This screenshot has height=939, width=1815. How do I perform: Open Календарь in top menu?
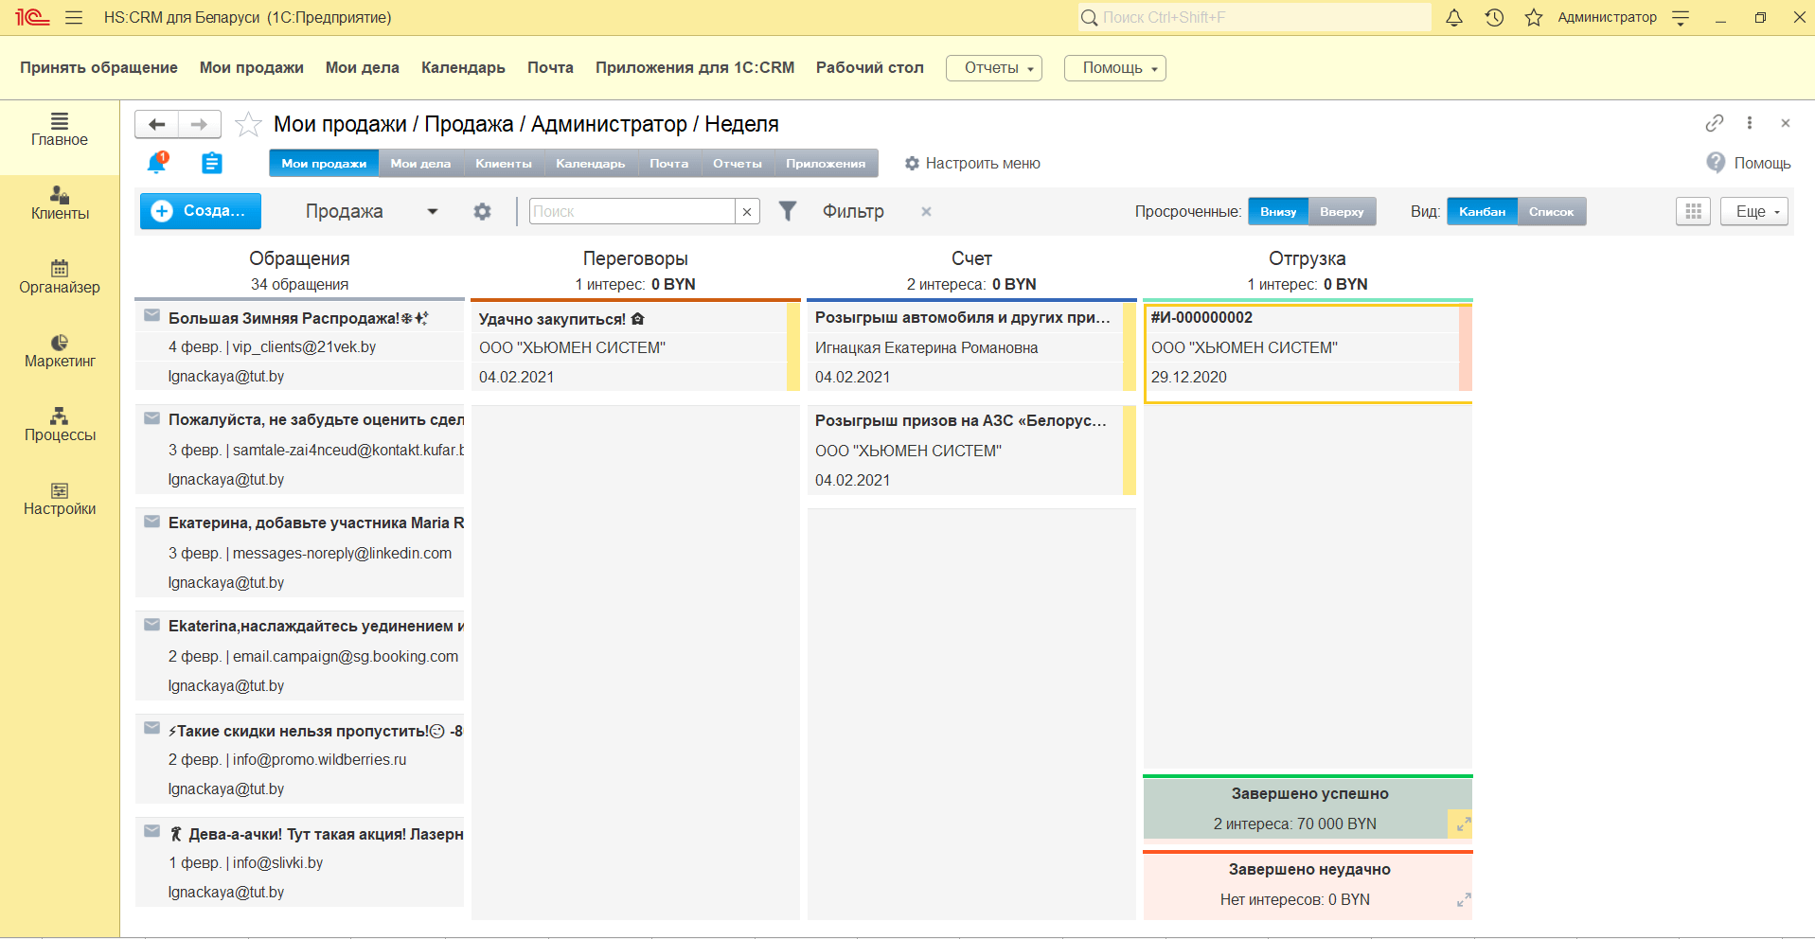(463, 68)
